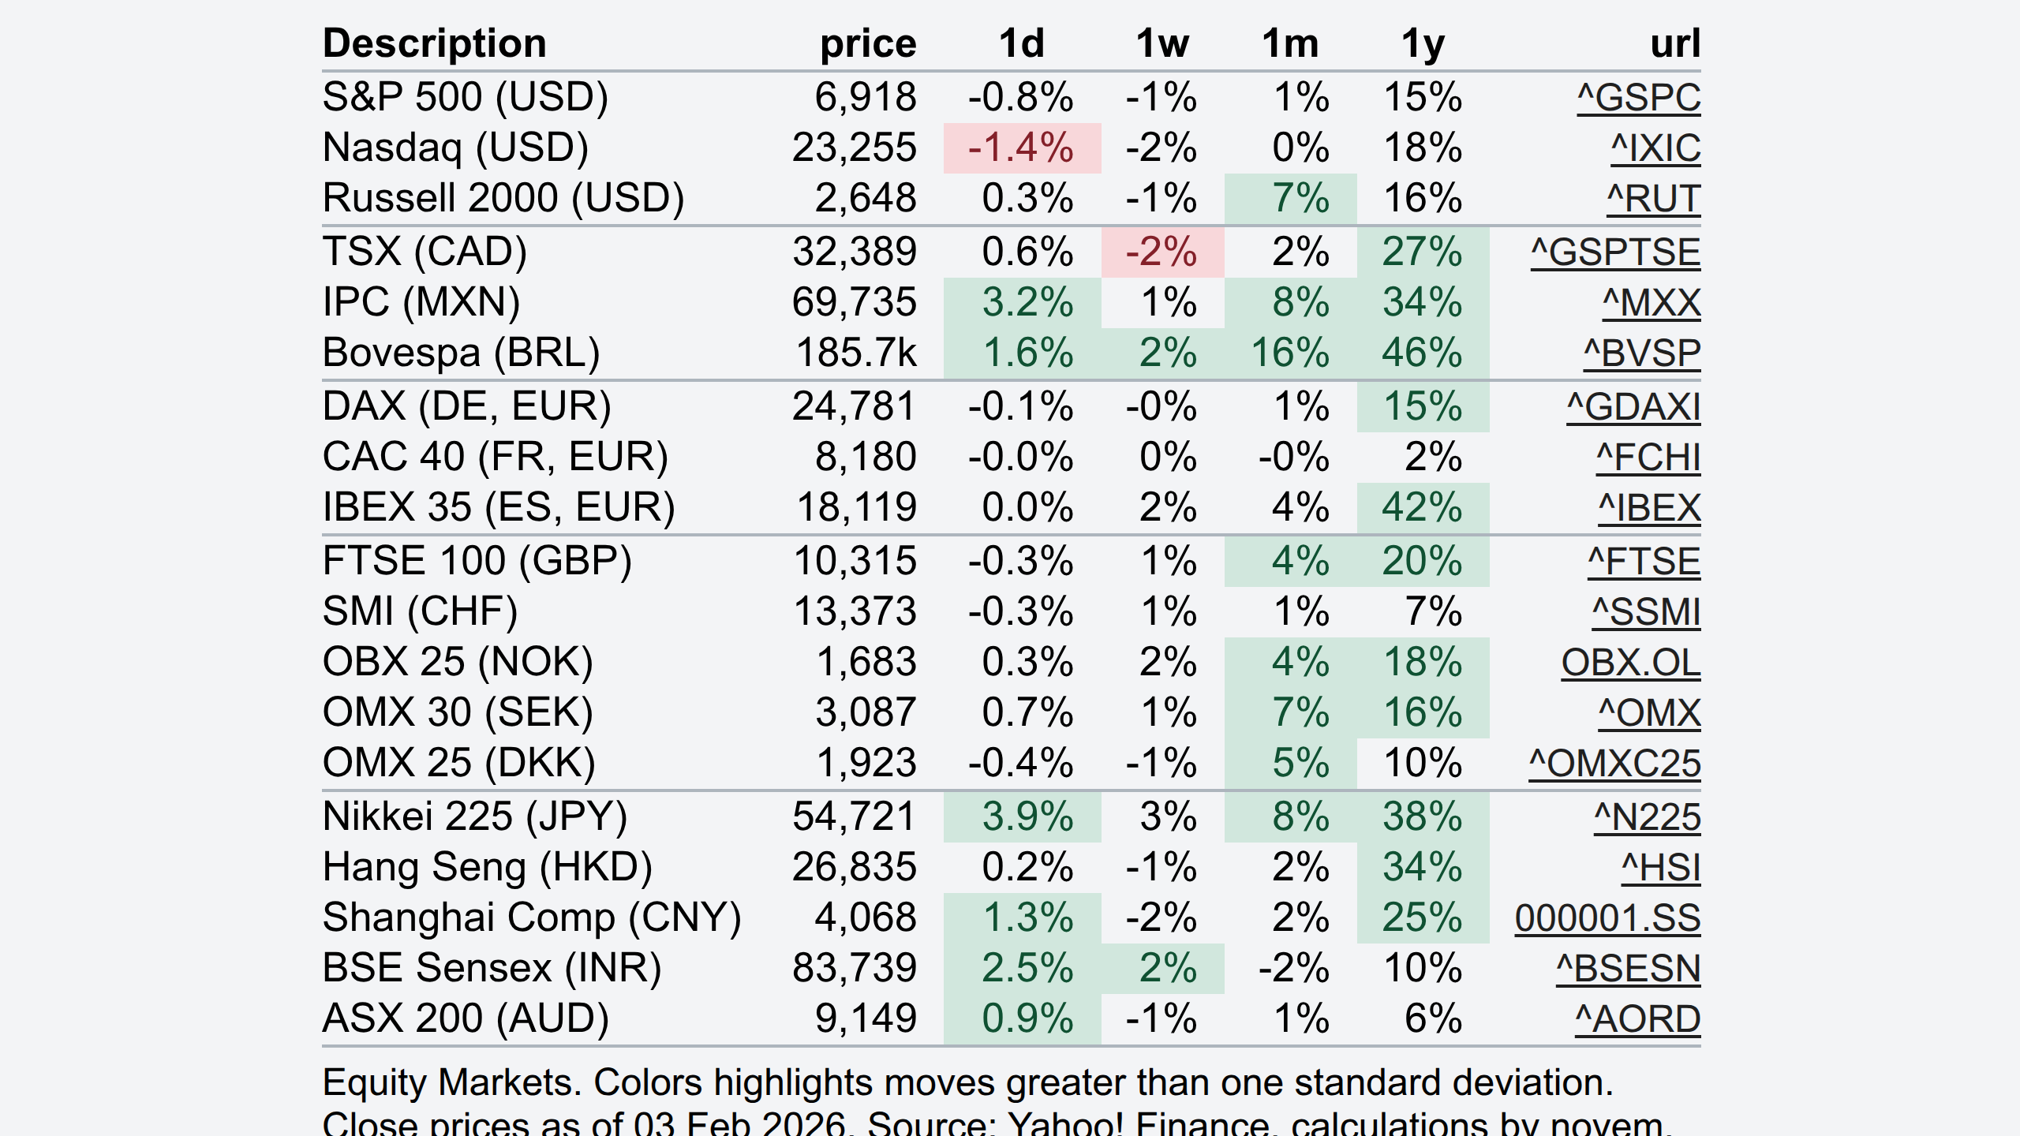This screenshot has width=2020, height=1136.
Task: Open the ^FCHI link
Action: (x=1648, y=458)
